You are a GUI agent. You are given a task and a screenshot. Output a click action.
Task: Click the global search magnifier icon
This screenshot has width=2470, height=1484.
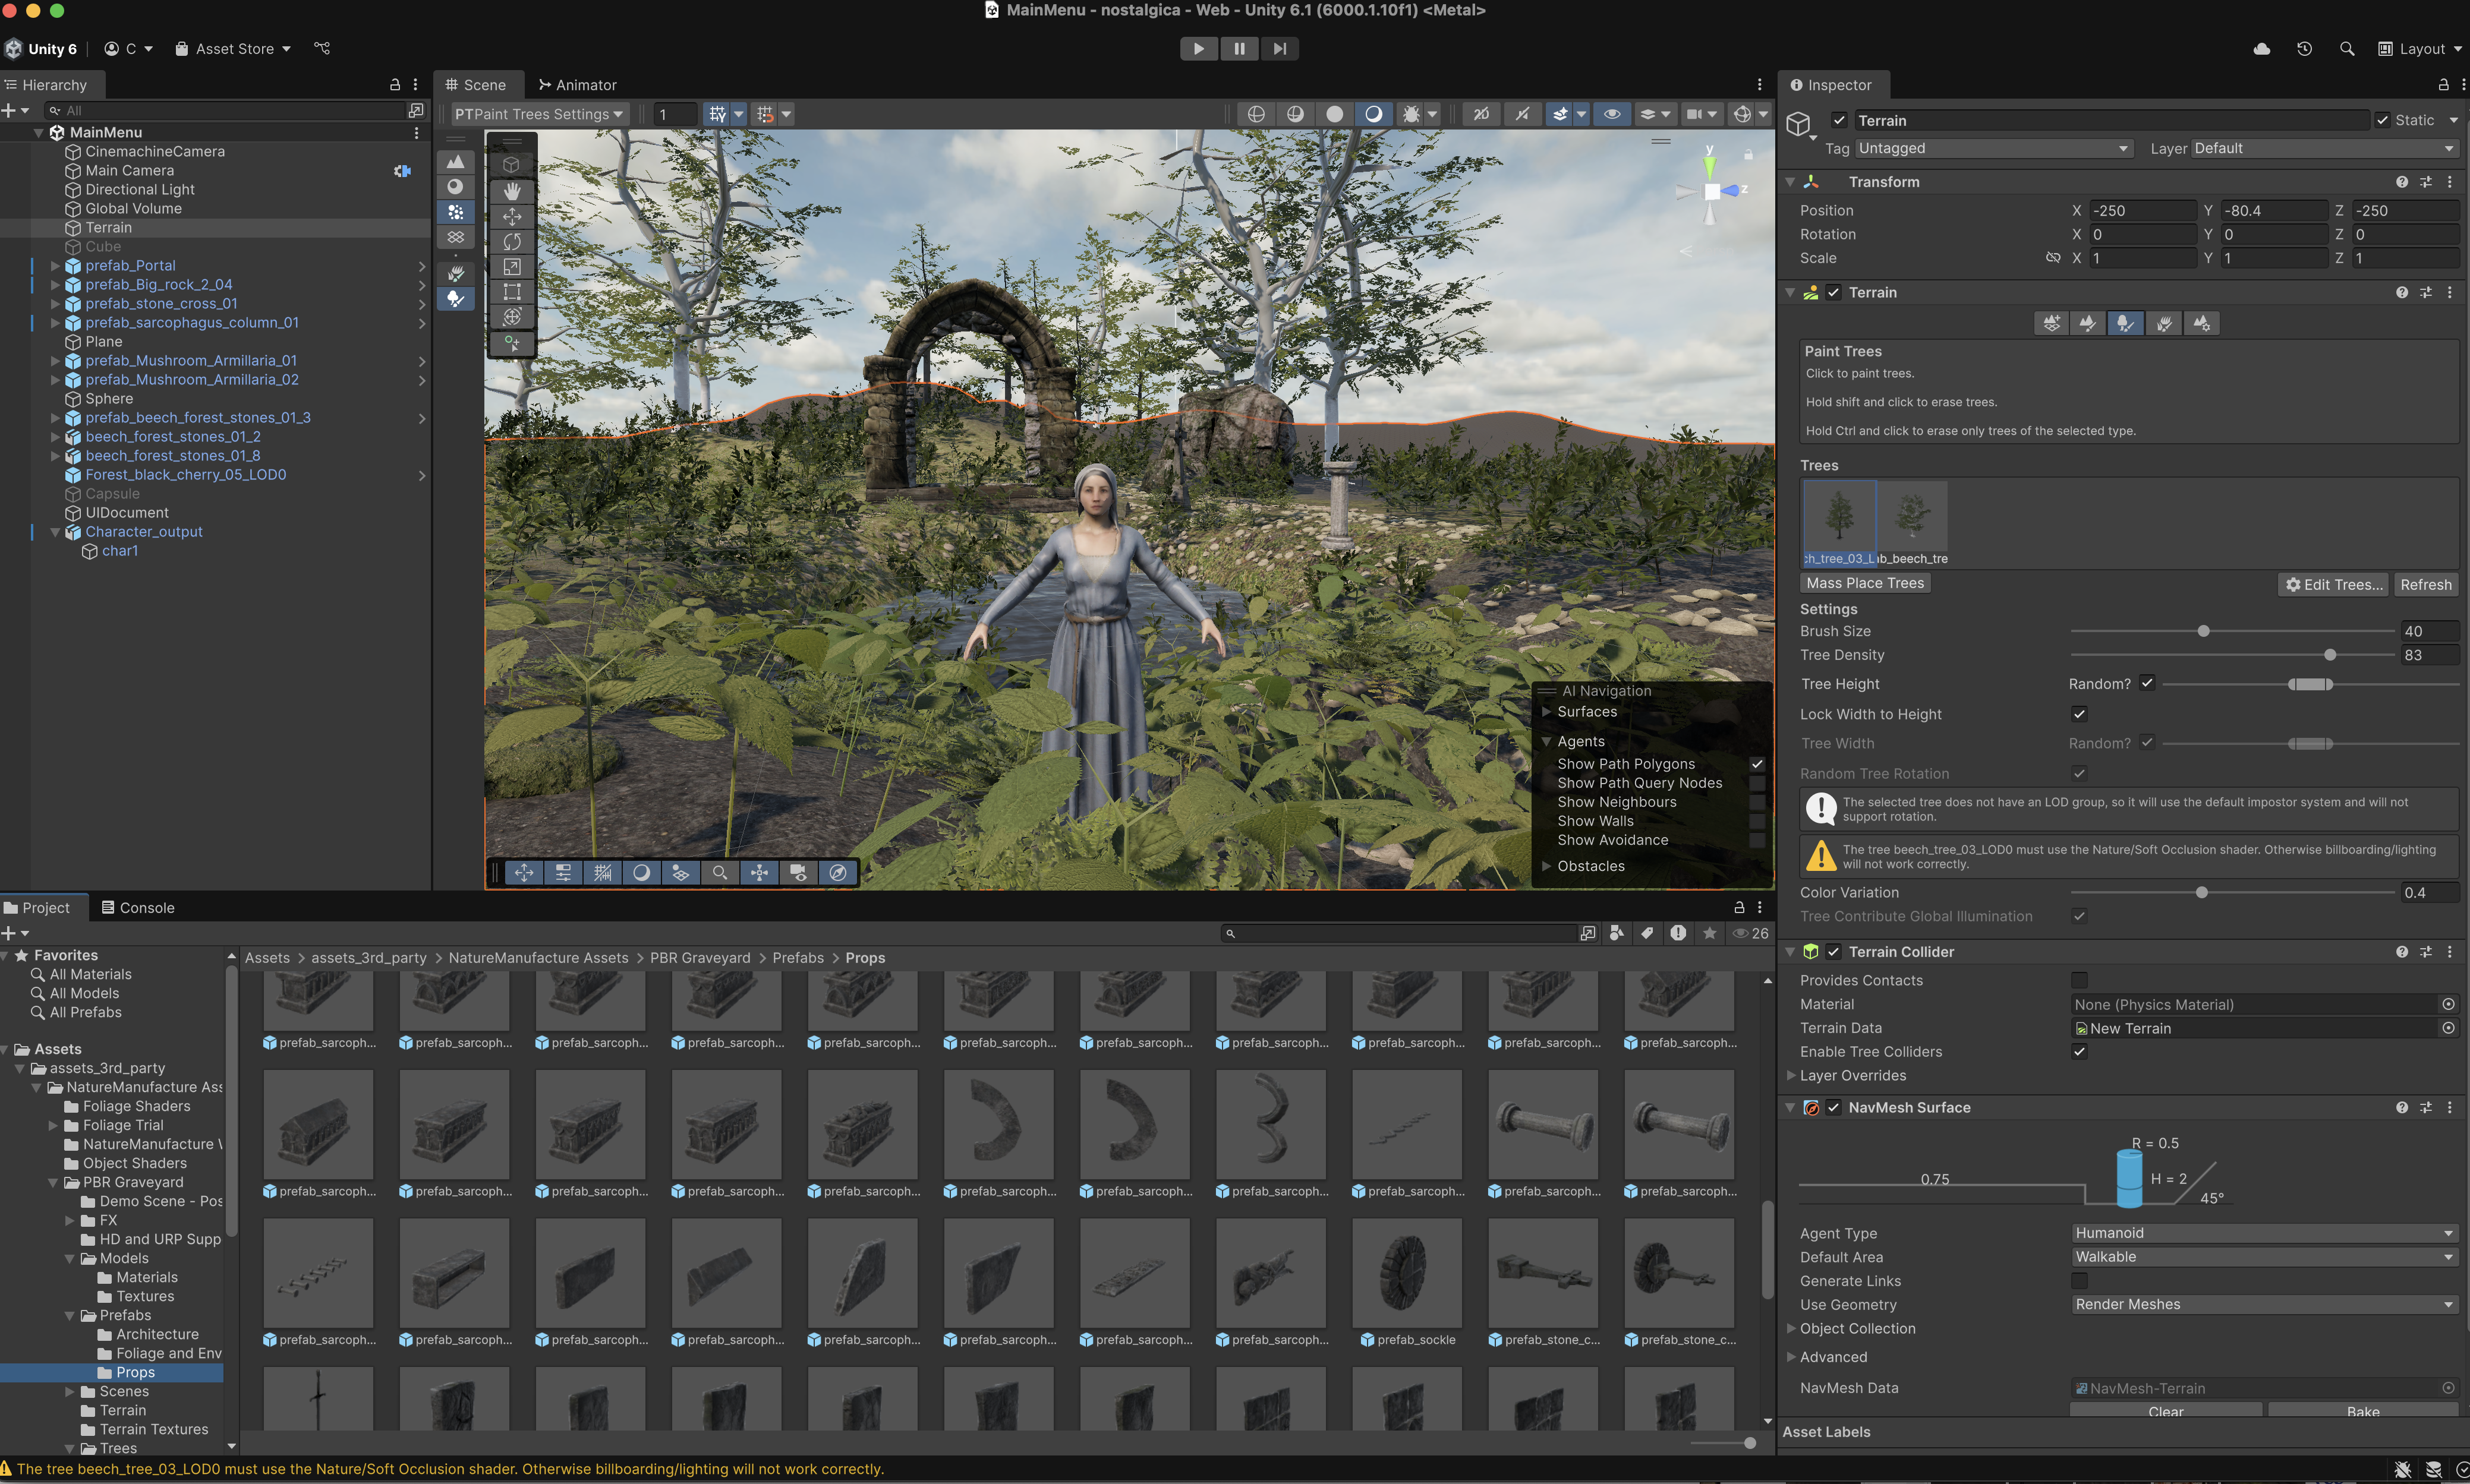click(2346, 48)
